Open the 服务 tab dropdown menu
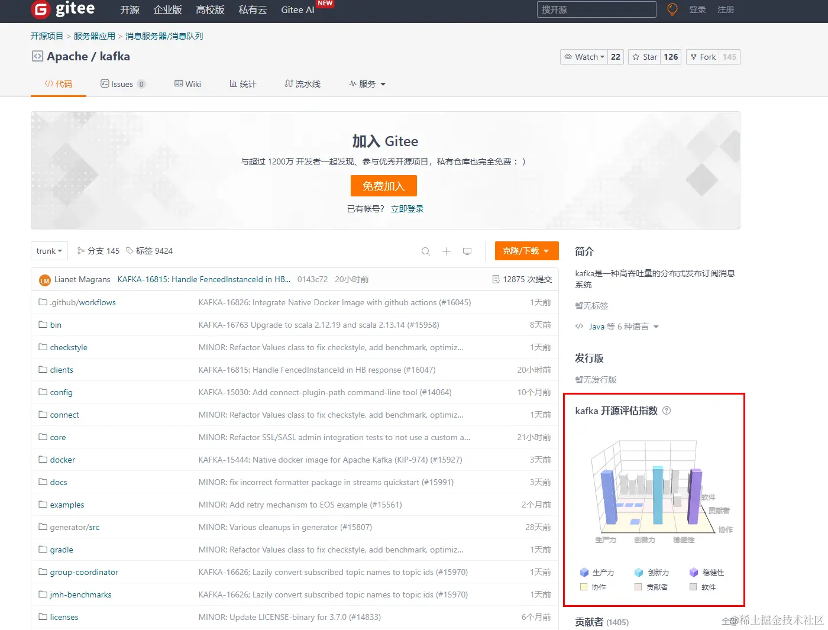Screen dimensions: 828x630 pyautogui.click(x=367, y=83)
